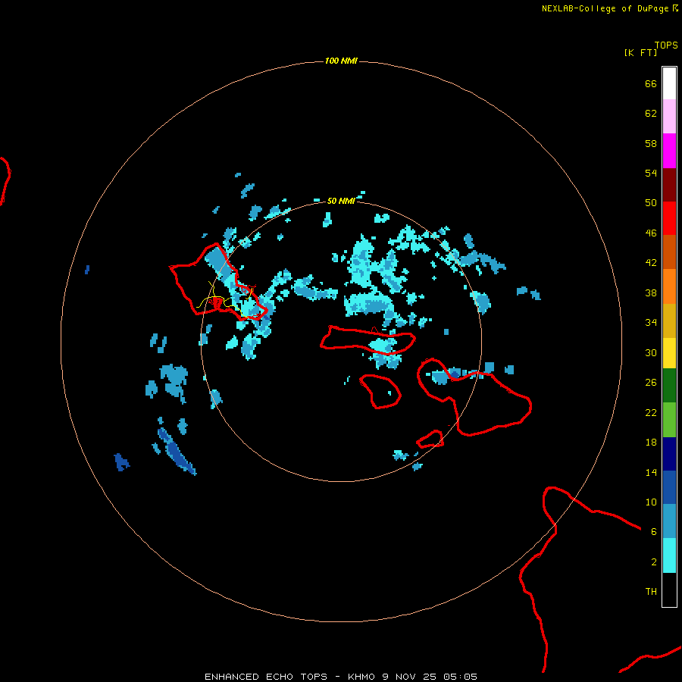
Task: Select the white 66 kft legend swatch
Action: 669,83
